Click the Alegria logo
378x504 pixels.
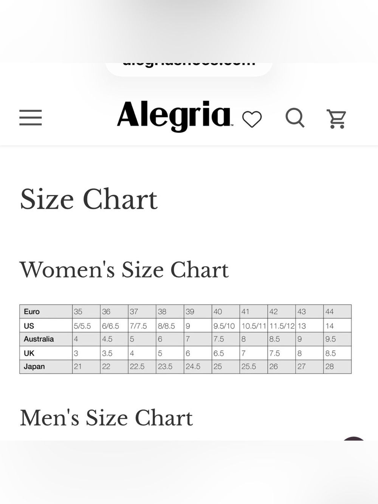click(175, 116)
